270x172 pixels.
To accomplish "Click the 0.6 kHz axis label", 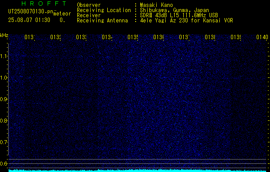I will [x=3, y=163].
